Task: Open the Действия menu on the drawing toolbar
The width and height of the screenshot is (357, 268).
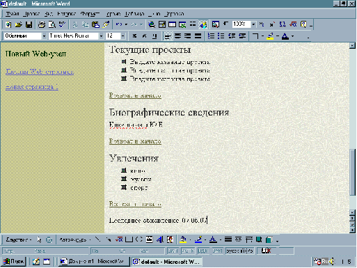Action: tap(18, 239)
